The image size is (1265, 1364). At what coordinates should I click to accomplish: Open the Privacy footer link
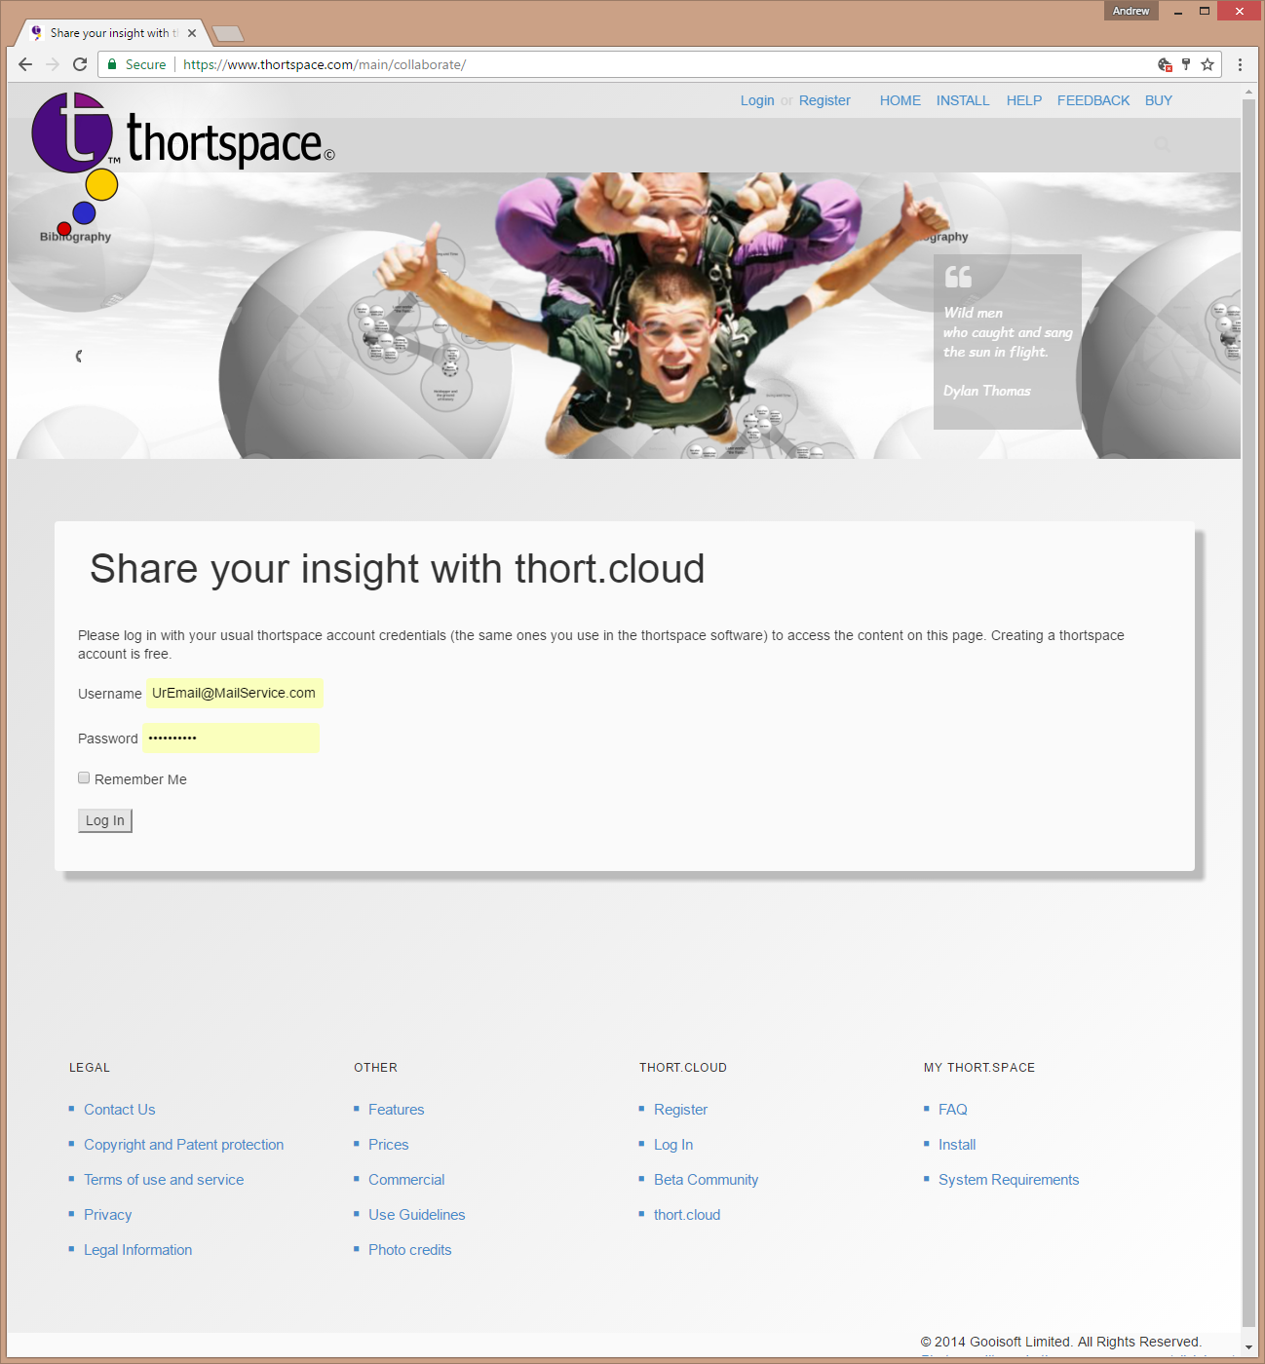108,1215
